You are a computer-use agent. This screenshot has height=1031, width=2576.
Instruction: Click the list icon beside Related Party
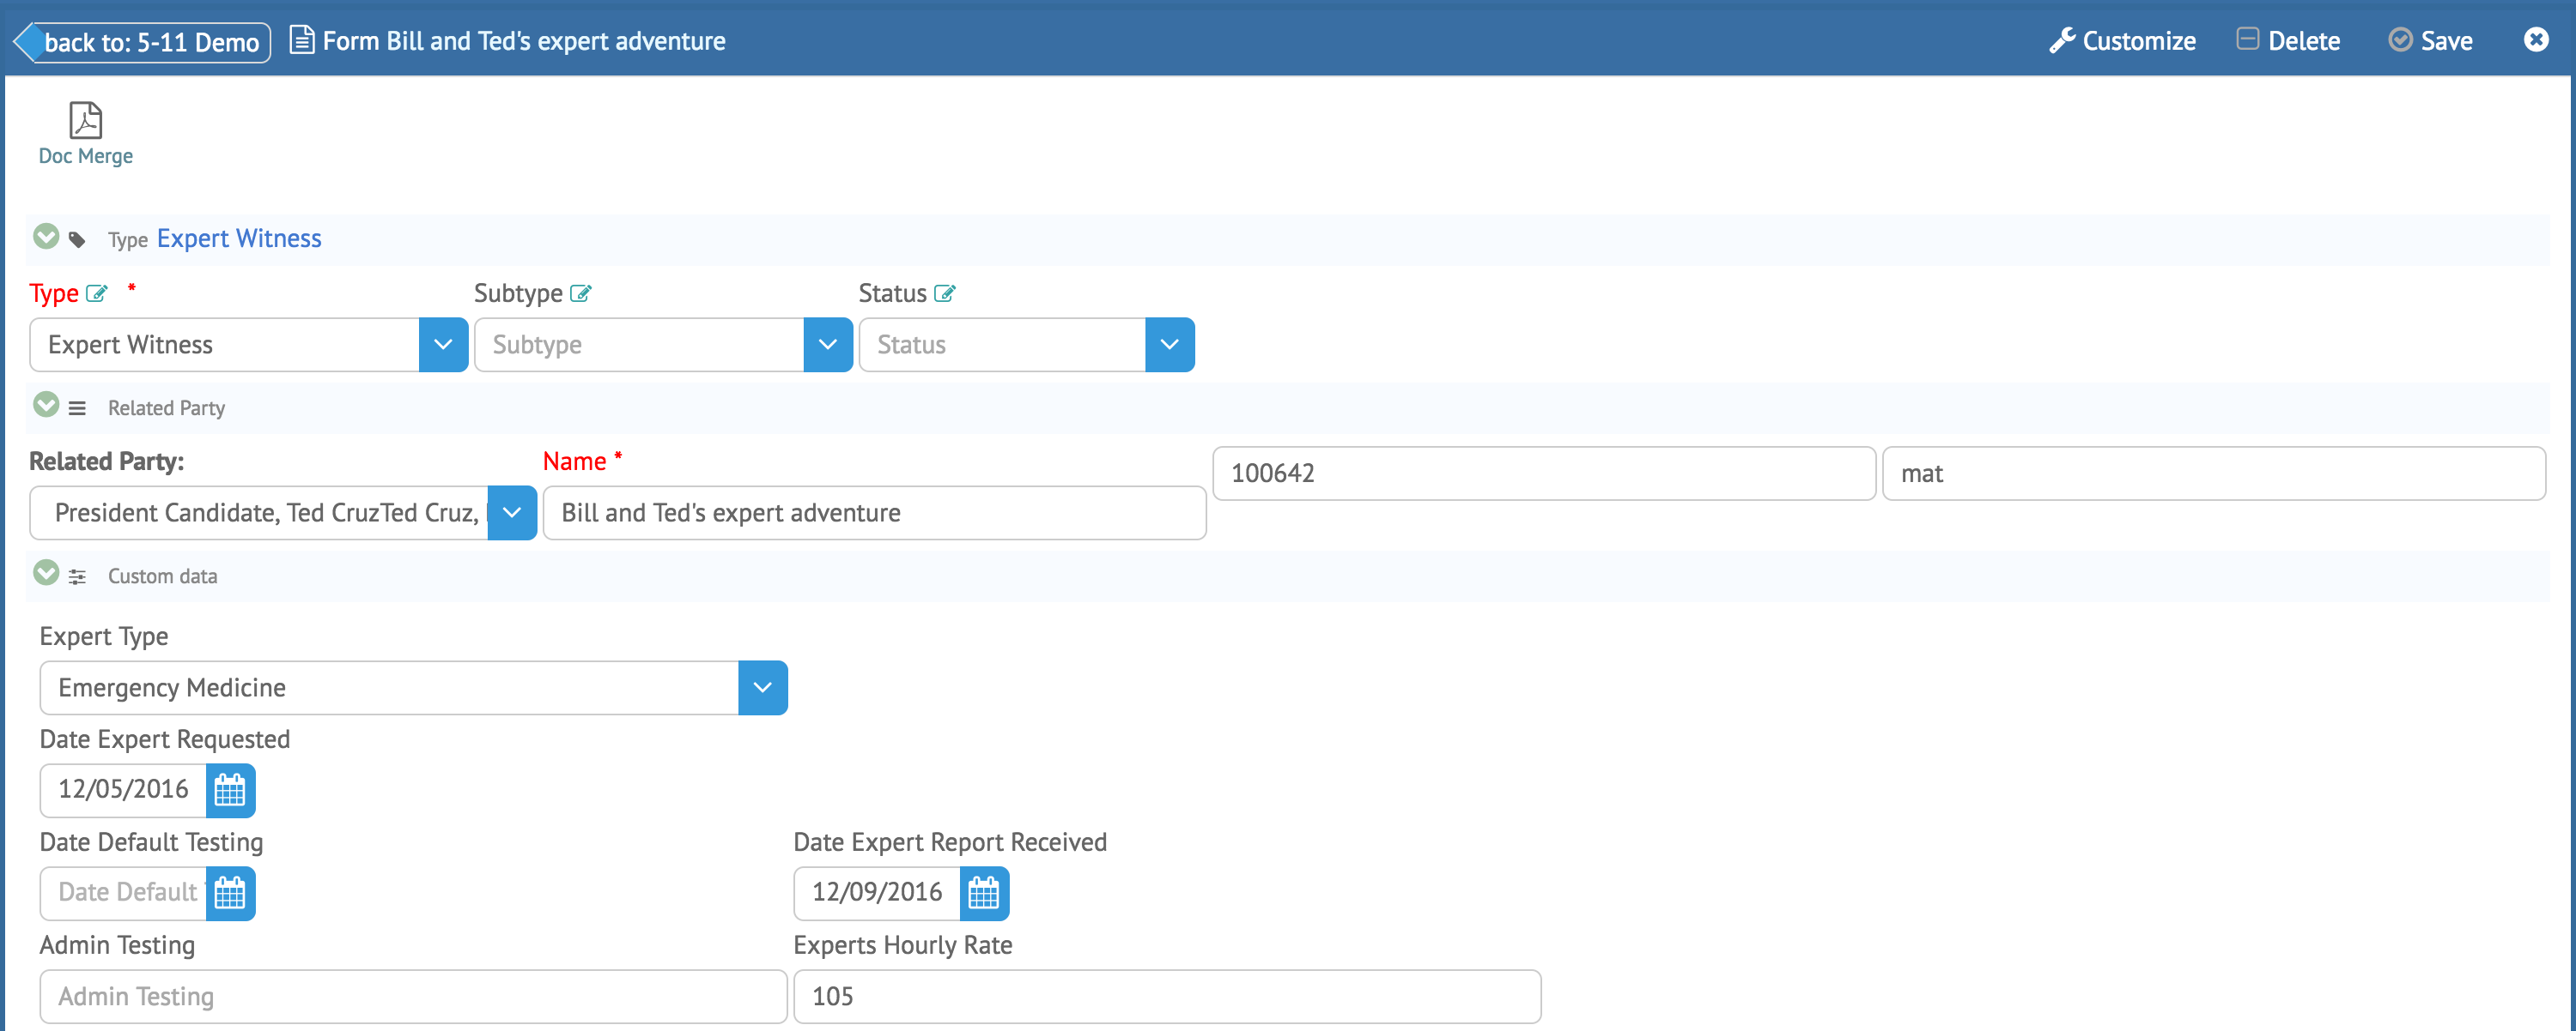pyautogui.click(x=77, y=408)
